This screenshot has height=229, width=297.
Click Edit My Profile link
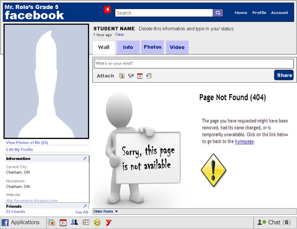click(20, 150)
